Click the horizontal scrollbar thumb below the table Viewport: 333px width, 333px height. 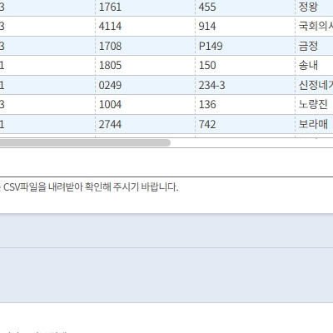(x=85, y=142)
